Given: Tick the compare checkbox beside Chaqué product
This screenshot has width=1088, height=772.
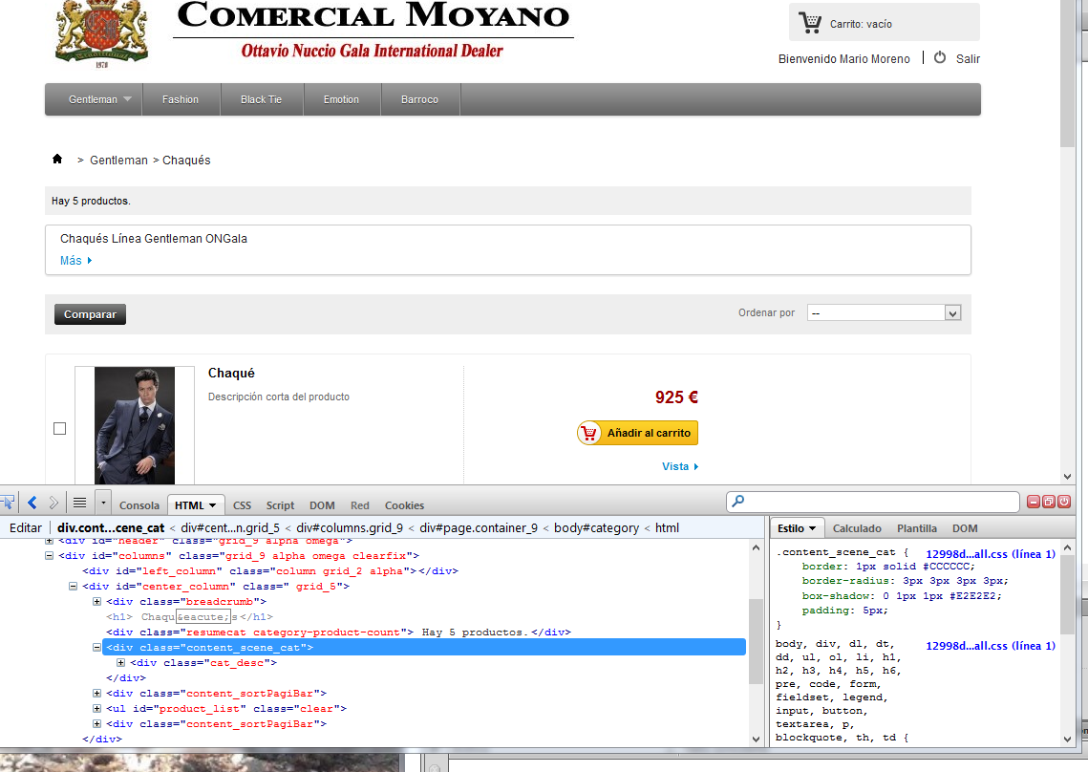Looking at the screenshot, I should (x=59, y=428).
